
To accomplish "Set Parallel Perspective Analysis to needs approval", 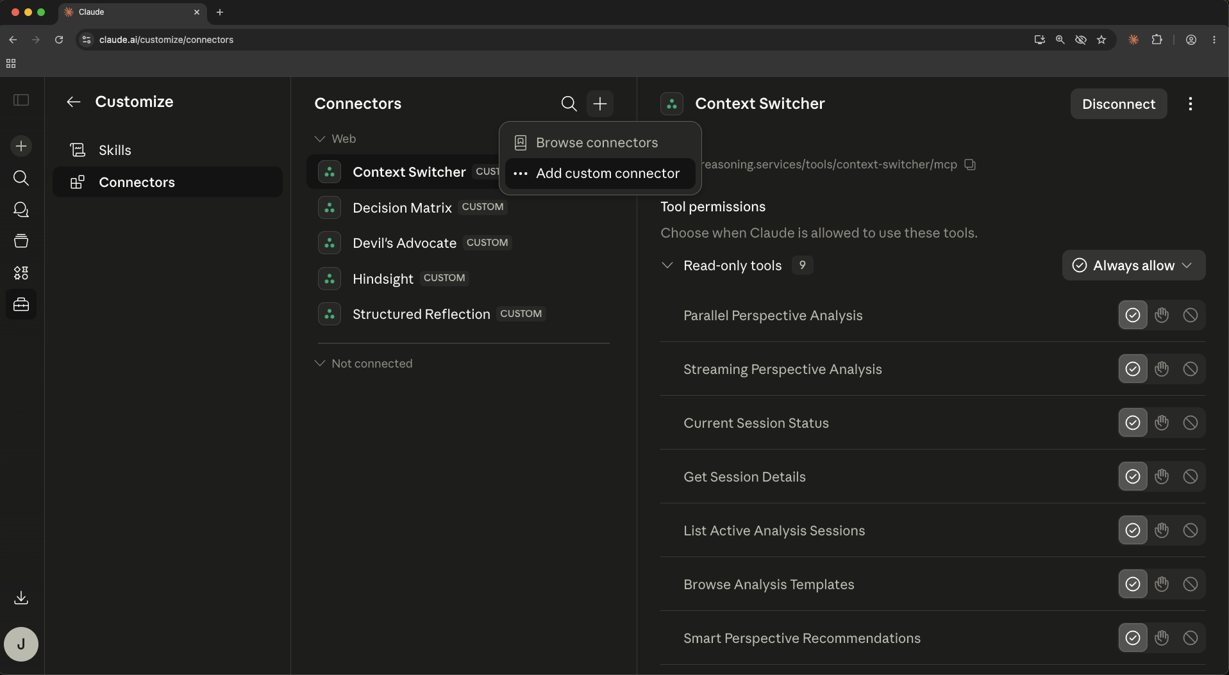I will (x=1162, y=315).
